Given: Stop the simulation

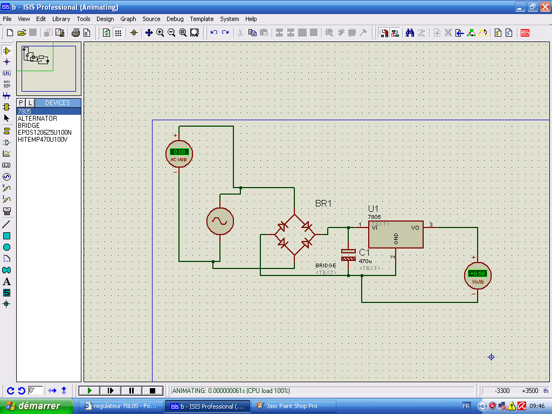Looking at the screenshot, I should [153, 390].
